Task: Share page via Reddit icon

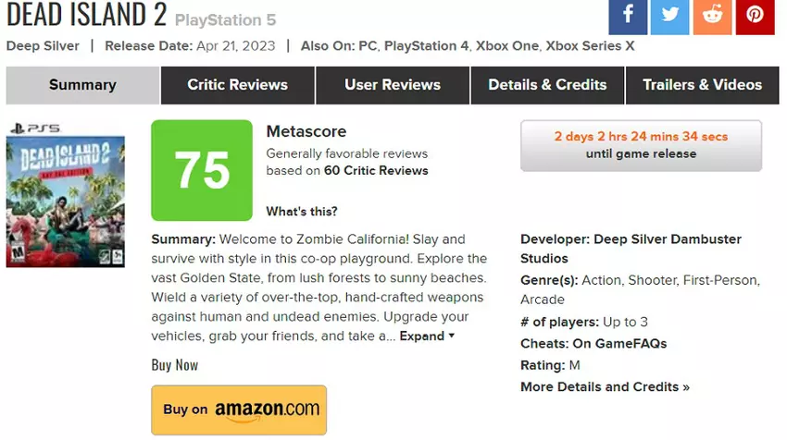Action: point(712,16)
